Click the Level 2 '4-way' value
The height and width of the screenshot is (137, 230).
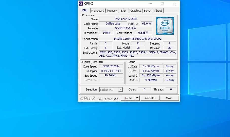(x=170, y=75)
